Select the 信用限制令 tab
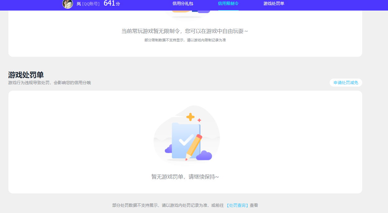Screen dimensions: 388x213 (x=228, y=4)
